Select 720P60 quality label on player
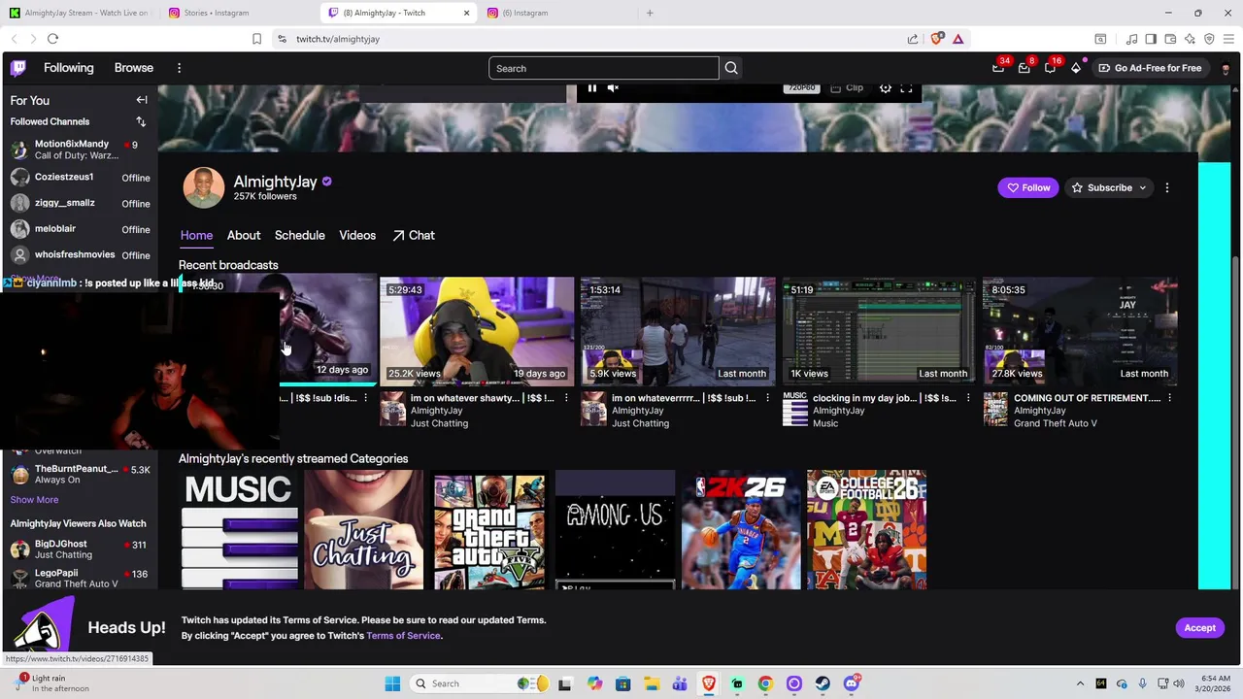1243x699 pixels. pos(801,88)
